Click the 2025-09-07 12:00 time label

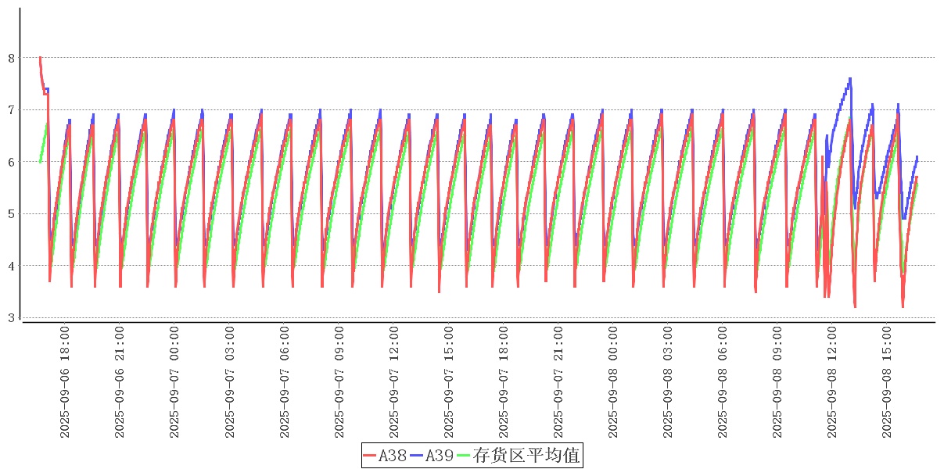click(393, 382)
